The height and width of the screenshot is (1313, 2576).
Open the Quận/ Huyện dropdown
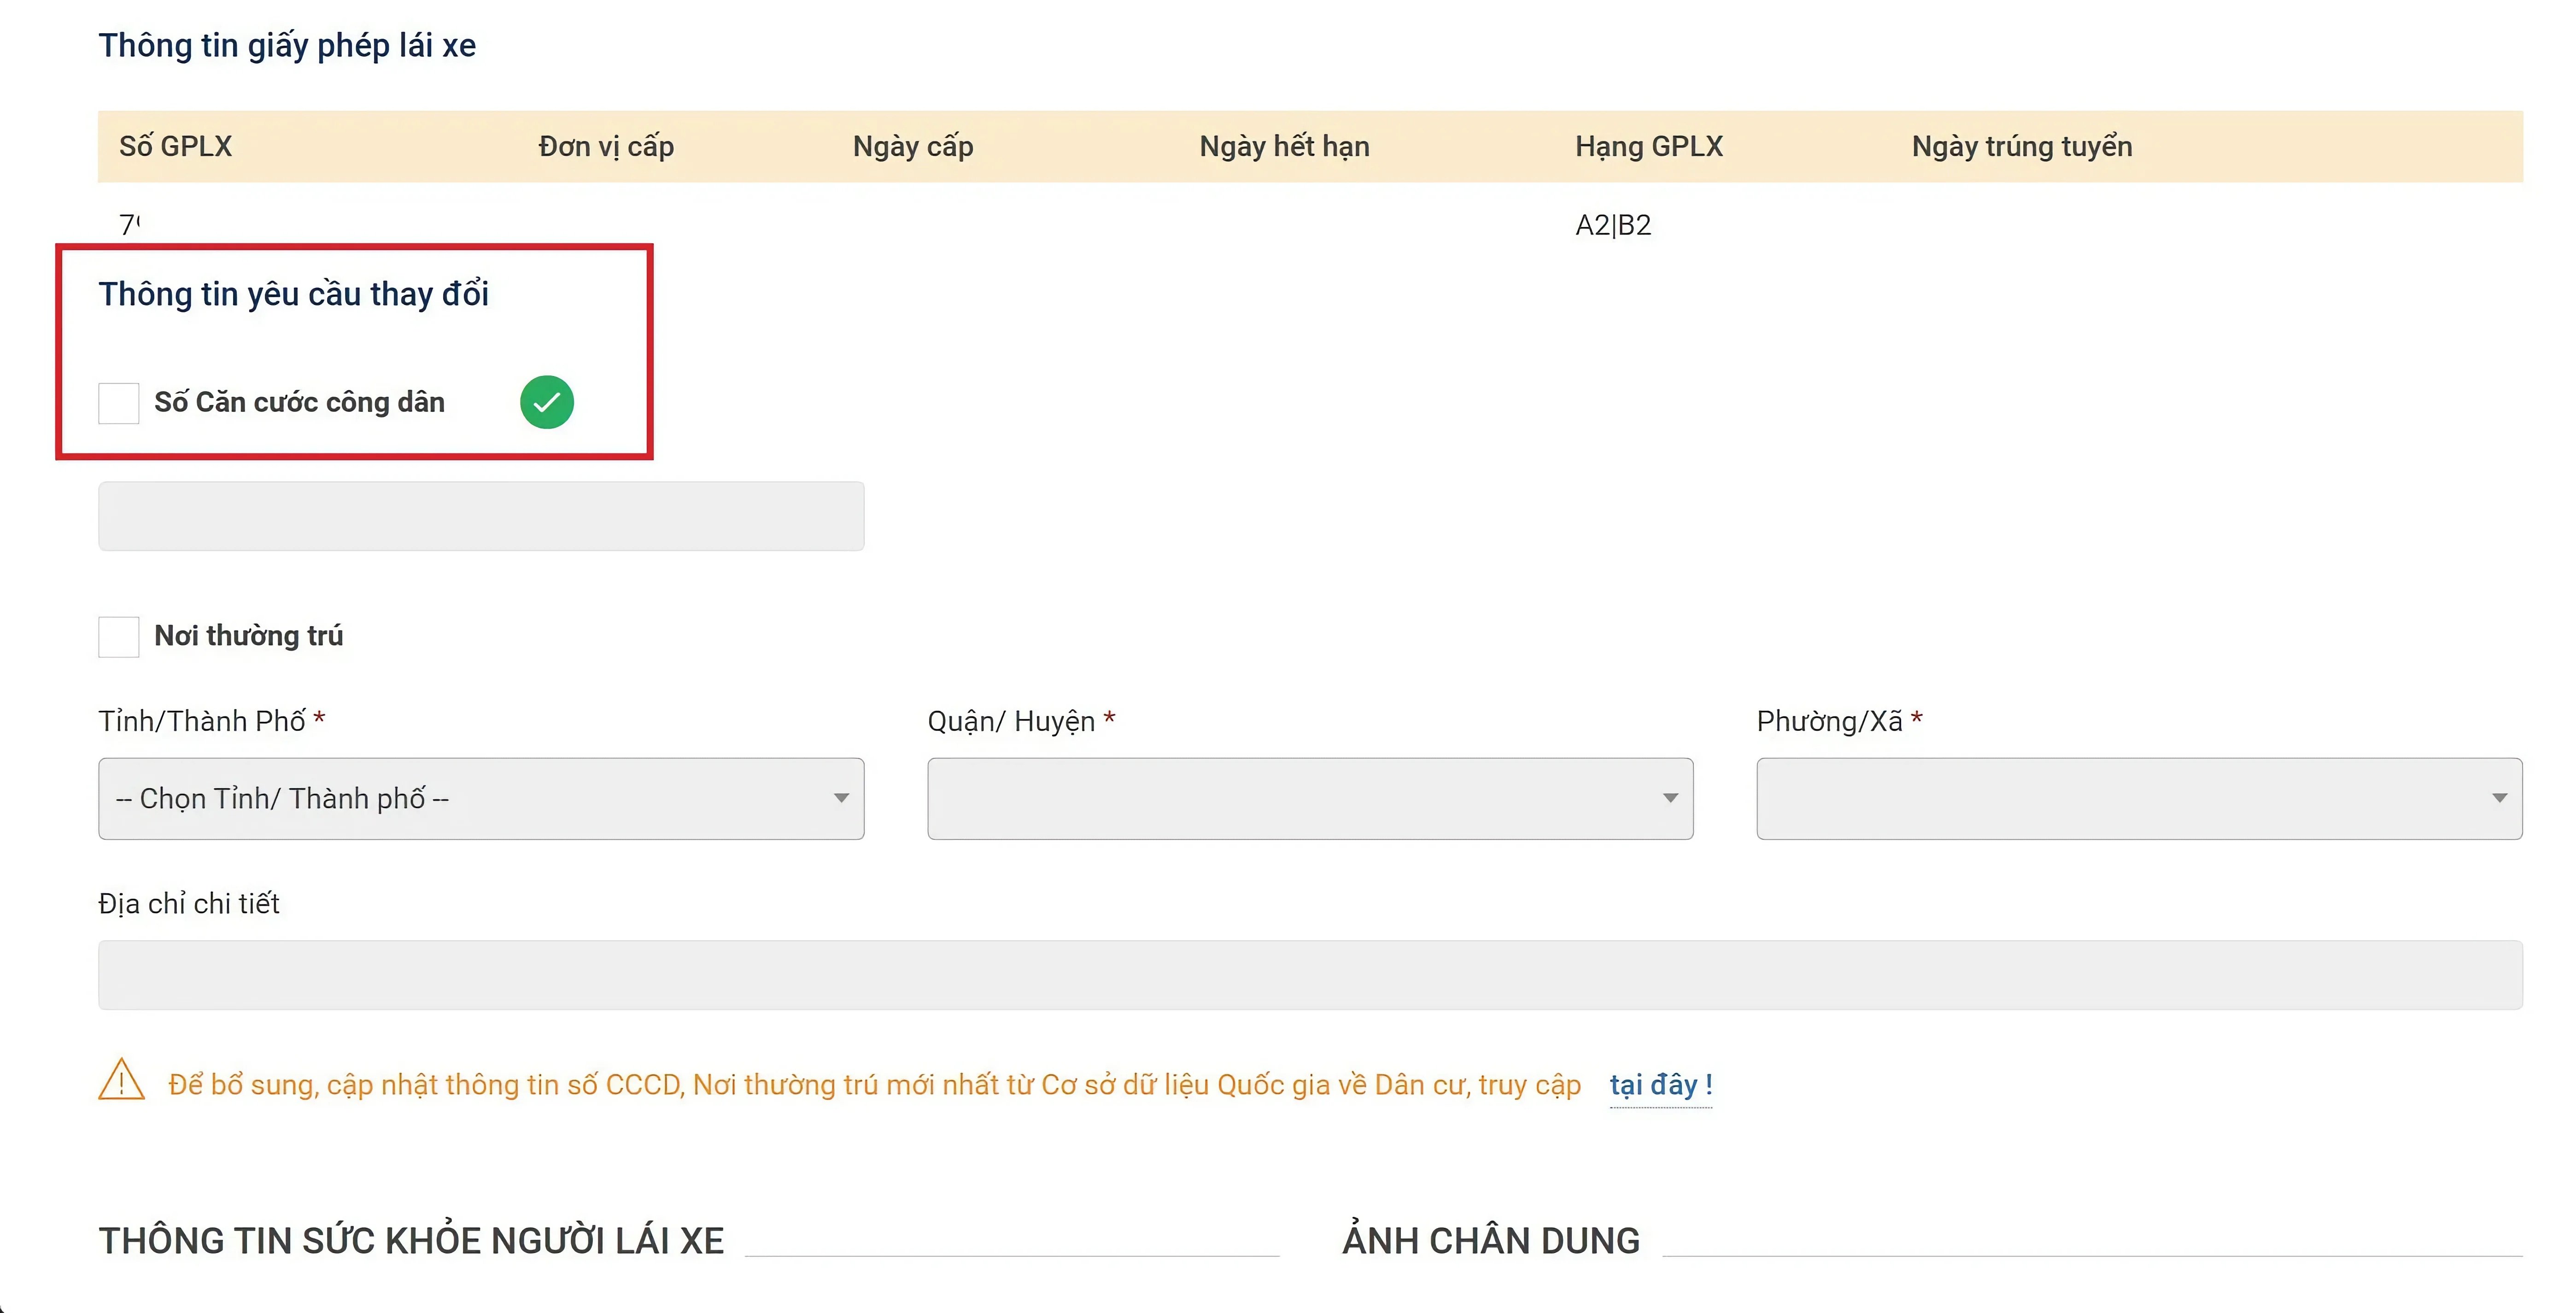coord(1310,799)
